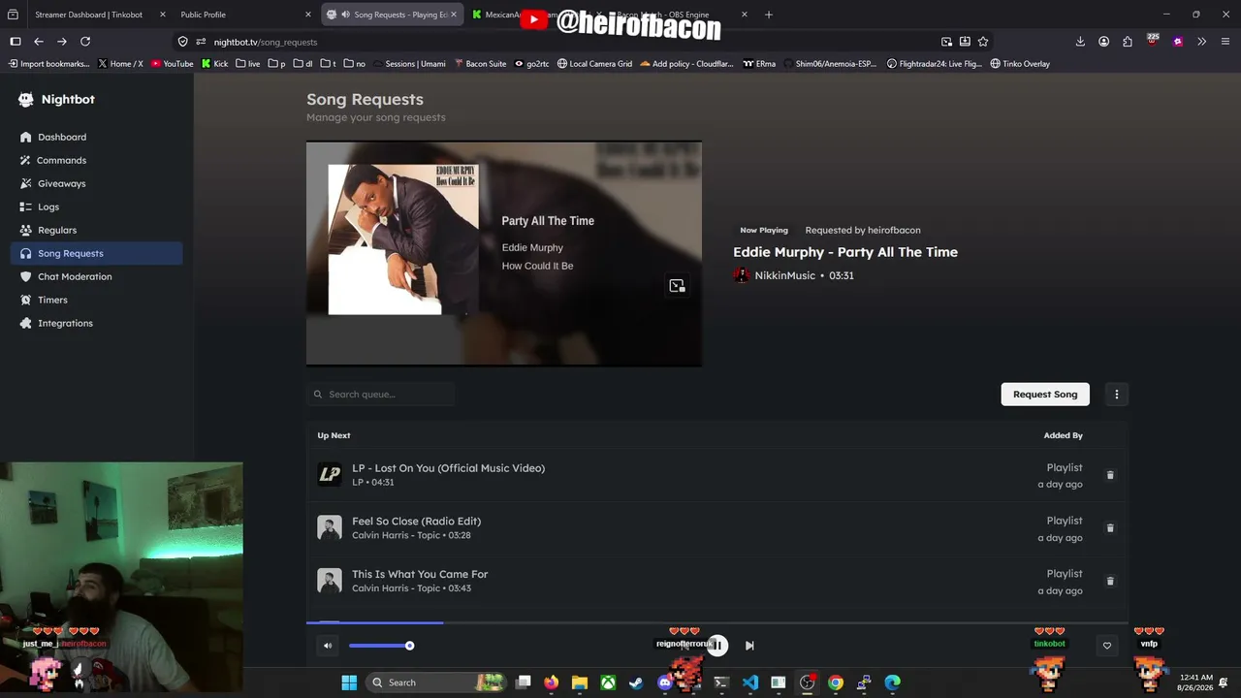Open OBS Studio from the taskbar
This screenshot has height=698, width=1241.
807,682
